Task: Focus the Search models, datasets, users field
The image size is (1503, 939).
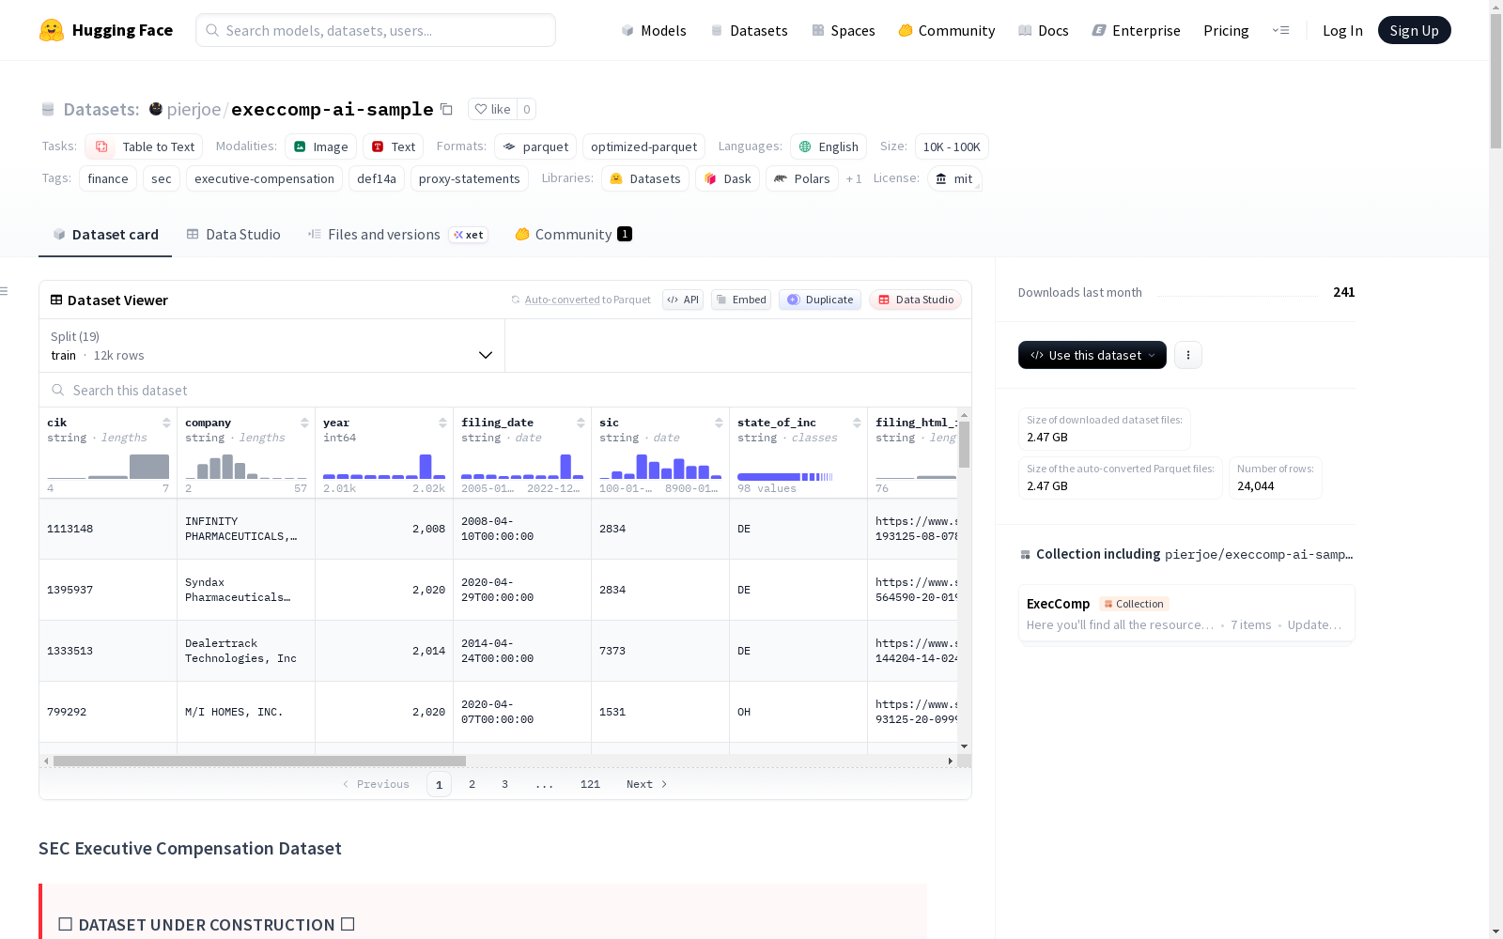Action: click(x=376, y=30)
